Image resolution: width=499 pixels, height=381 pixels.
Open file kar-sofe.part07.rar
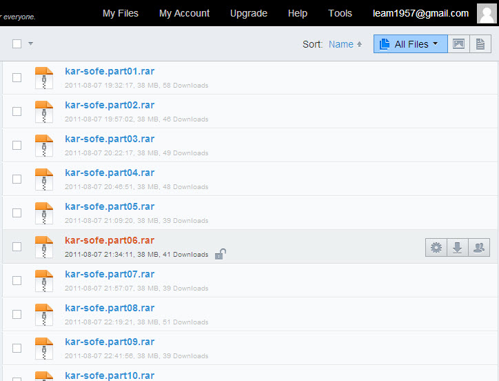pyautogui.click(x=110, y=274)
